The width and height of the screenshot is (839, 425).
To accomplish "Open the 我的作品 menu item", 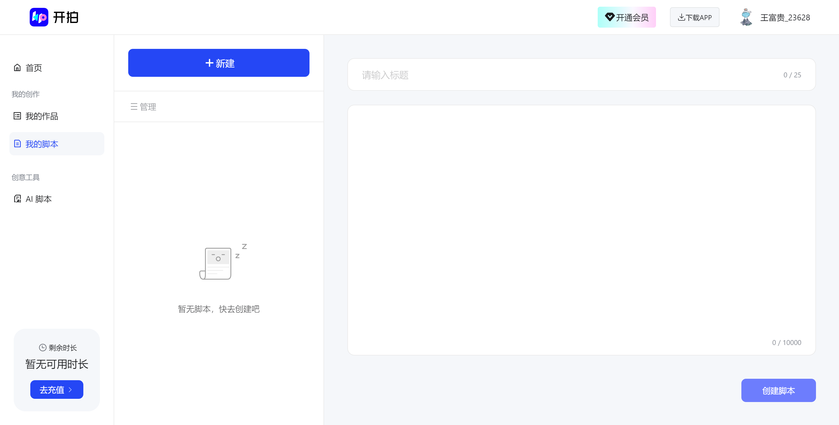I will (42, 116).
